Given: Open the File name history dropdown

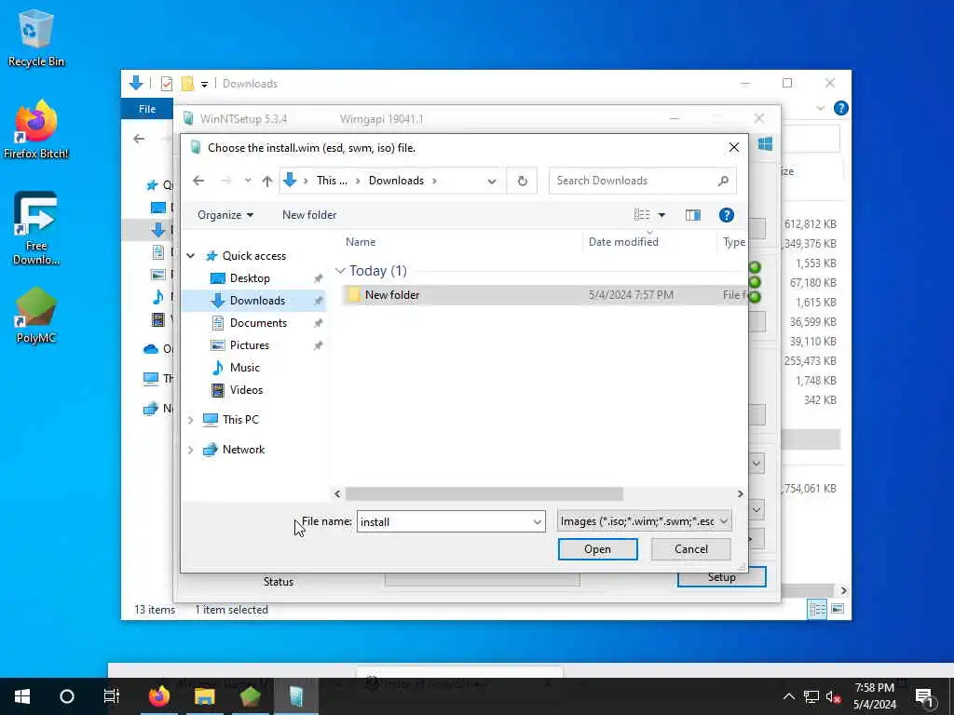Looking at the screenshot, I should pyautogui.click(x=538, y=521).
